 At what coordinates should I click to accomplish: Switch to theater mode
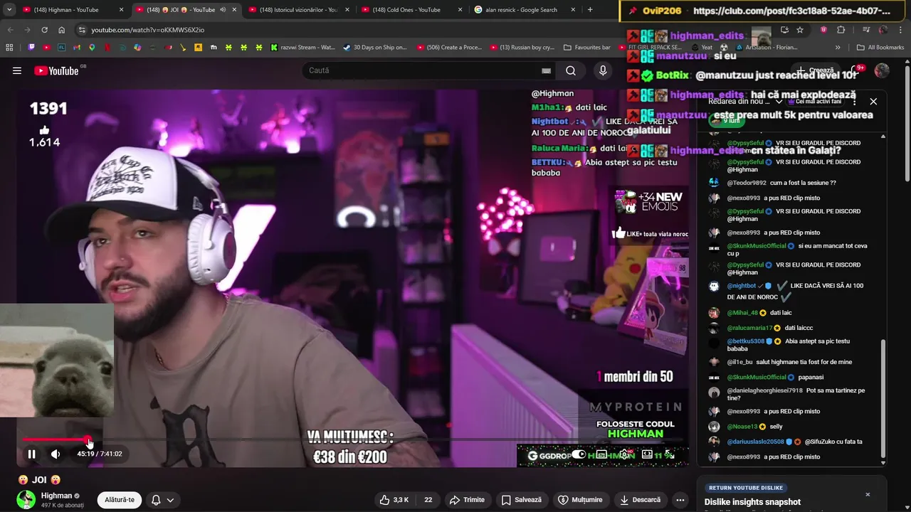647,454
